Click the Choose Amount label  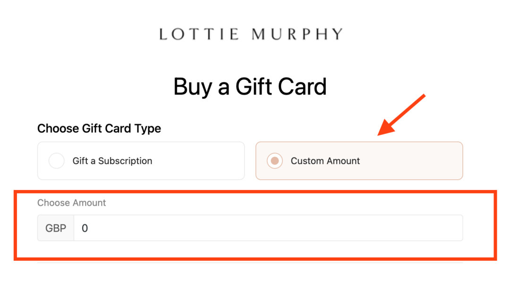(71, 203)
